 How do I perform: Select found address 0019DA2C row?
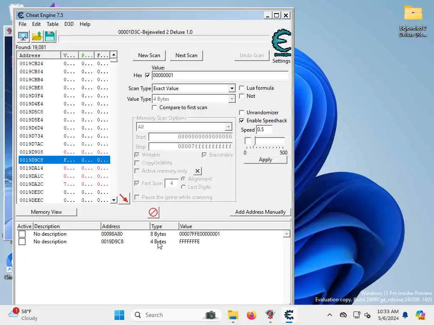click(x=64, y=184)
